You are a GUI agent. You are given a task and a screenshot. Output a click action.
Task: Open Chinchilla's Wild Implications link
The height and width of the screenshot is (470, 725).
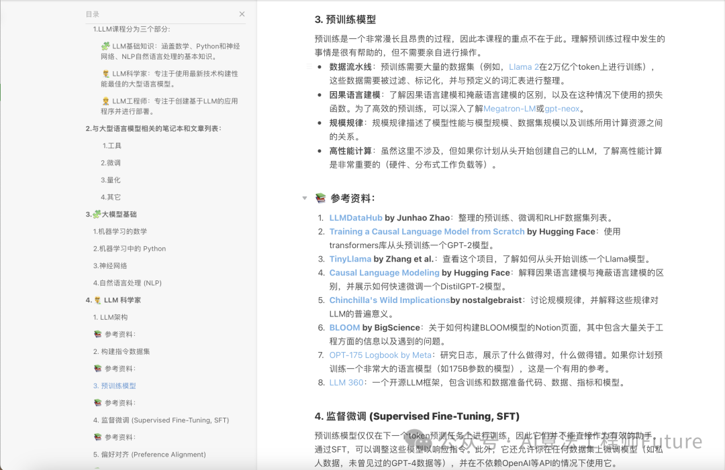click(x=389, y=300)
